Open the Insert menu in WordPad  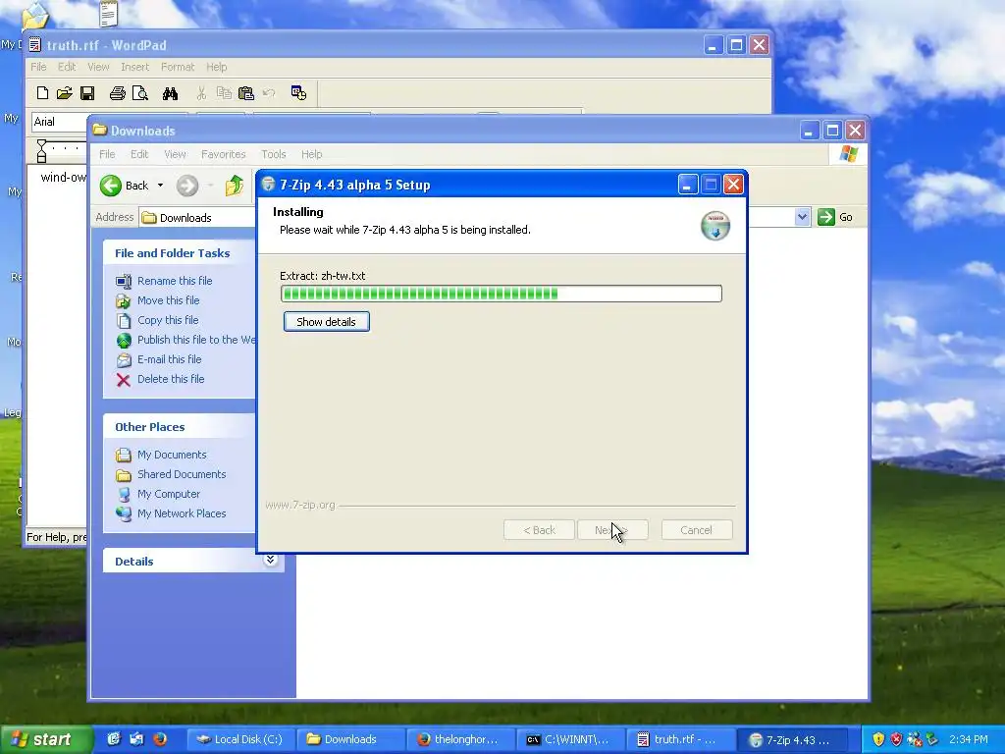(134, 67)
